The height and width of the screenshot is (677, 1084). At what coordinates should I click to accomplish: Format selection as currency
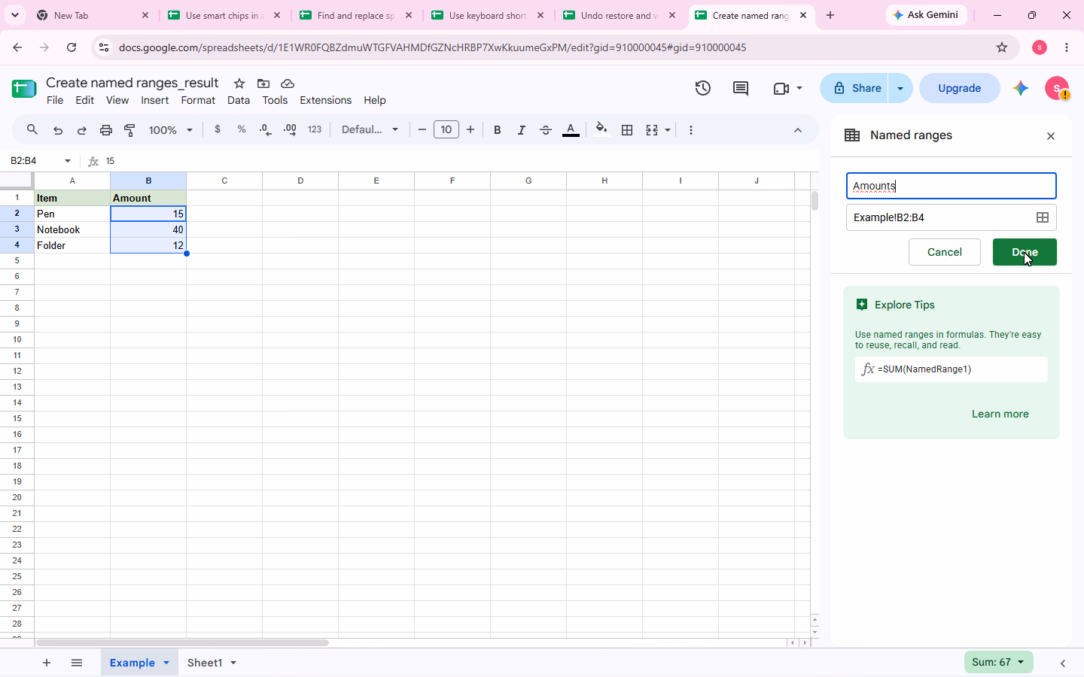[x=218, y=129]
